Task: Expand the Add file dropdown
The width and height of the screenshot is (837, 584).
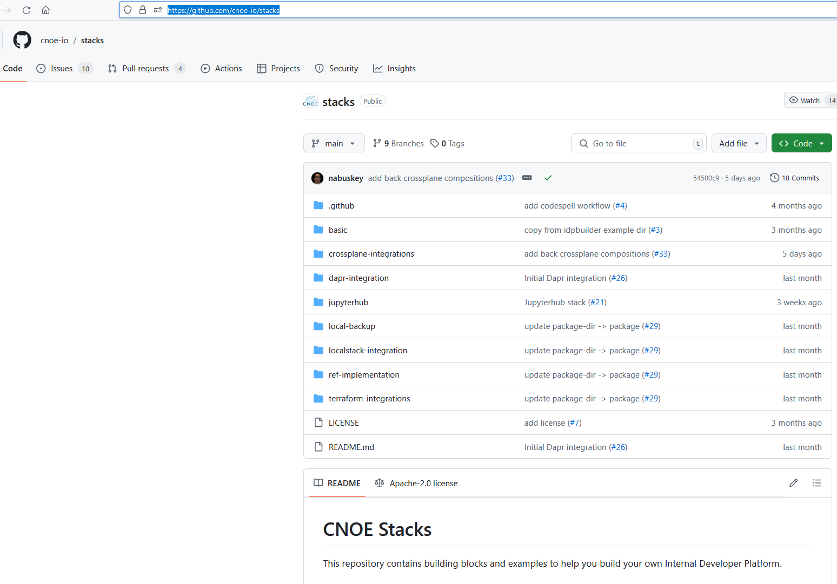Action: tap(739, 143)
